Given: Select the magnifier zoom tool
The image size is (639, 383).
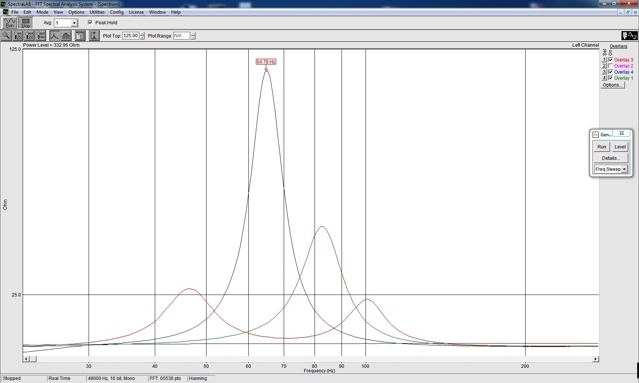Looking at the screenshot, I should click(x=6, y=36).
